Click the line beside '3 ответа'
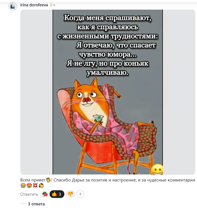197x212 pixels. 23,204
